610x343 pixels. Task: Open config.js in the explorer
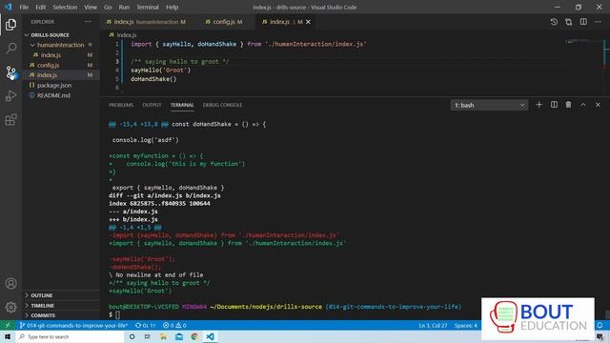click(x=49, y=66)
